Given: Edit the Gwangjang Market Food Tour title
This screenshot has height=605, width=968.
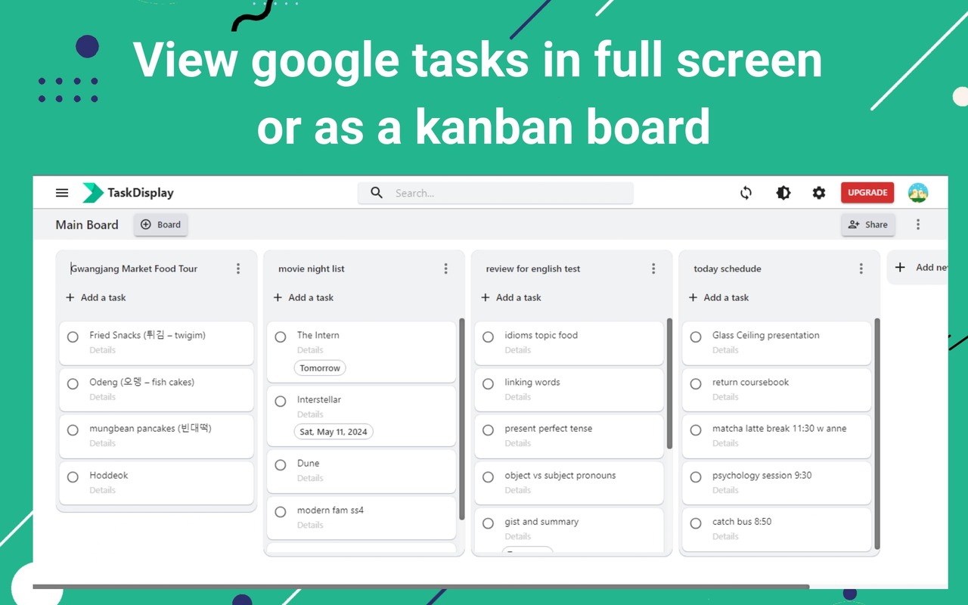Looking at the screenshot, I should [134, 268].
